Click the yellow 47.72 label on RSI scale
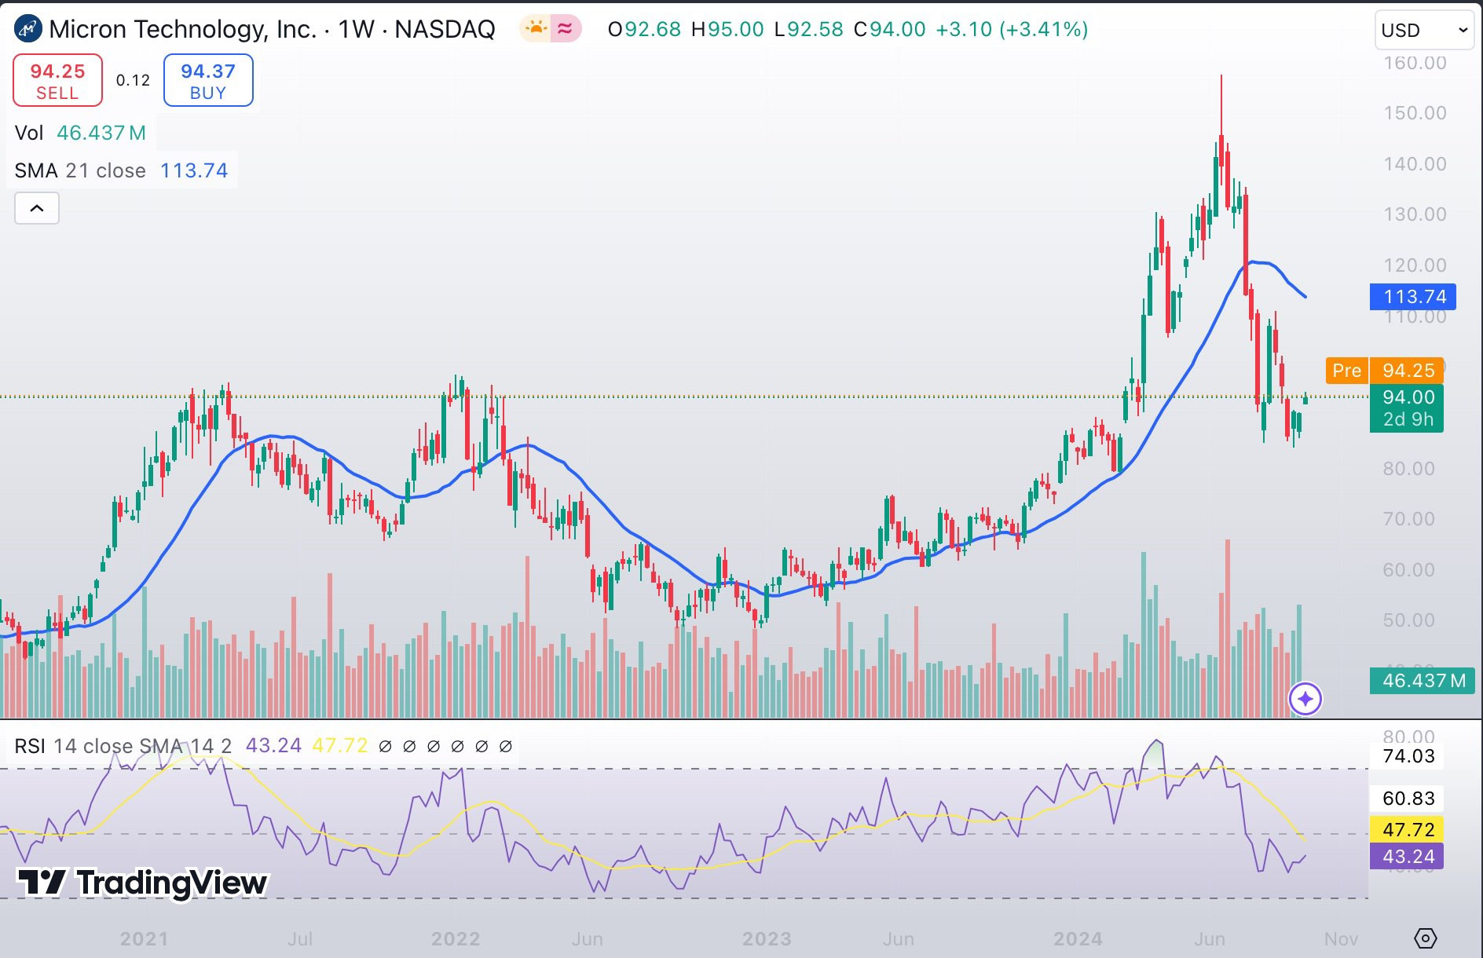1483x958 pixels. pos(1407,829)
